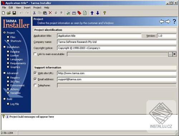Click the lightbulb icon in messages pane
This screenshot has width=179, height=136.
tap(4, 116)
